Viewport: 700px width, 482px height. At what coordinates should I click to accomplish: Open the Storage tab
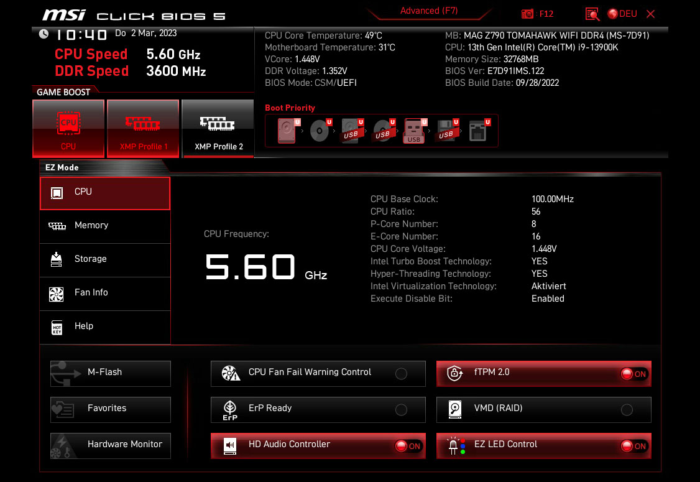[105, 260]
